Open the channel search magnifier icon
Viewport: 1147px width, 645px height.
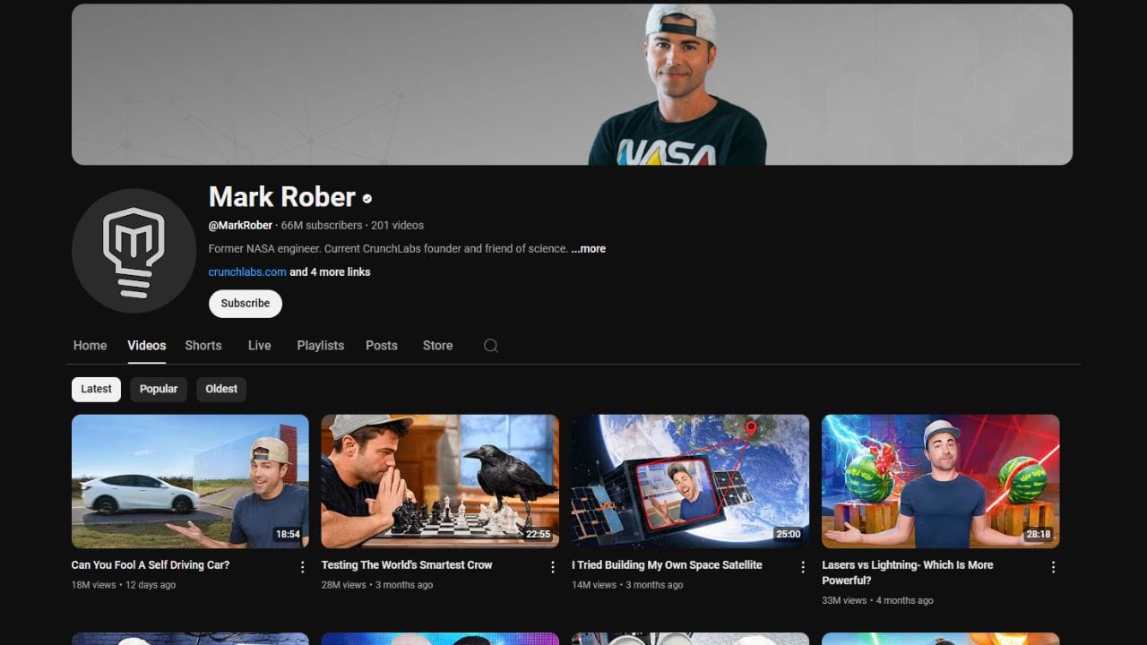click(x=490, y=346)
